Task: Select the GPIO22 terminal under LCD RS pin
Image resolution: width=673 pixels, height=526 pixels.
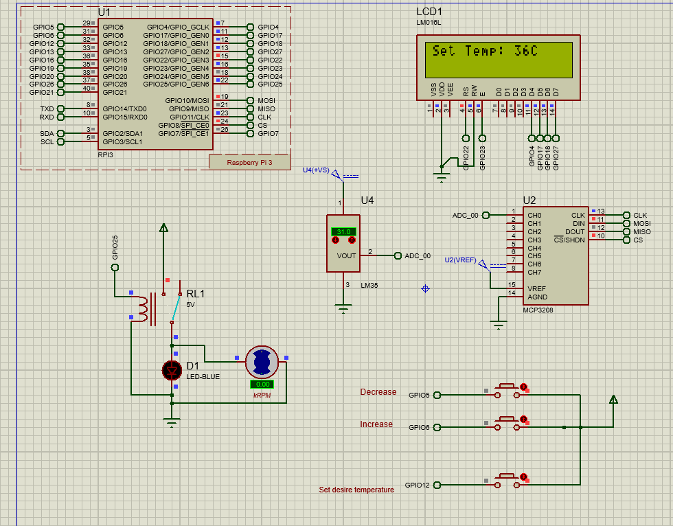Action: (x=466, y=138)
